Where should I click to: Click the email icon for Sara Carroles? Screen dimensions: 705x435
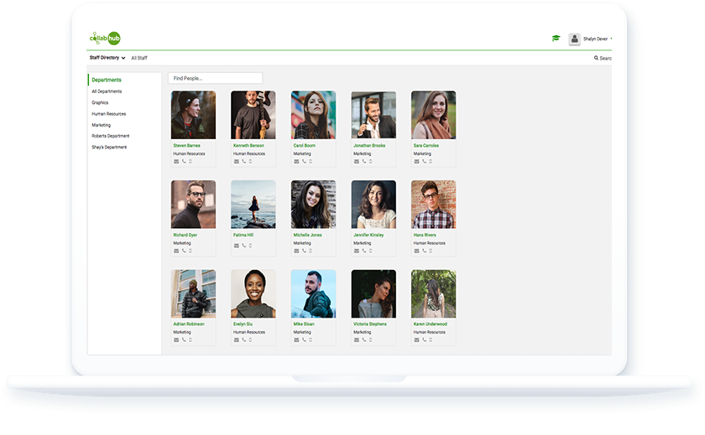pyautogui.click(x=416, y=162)
